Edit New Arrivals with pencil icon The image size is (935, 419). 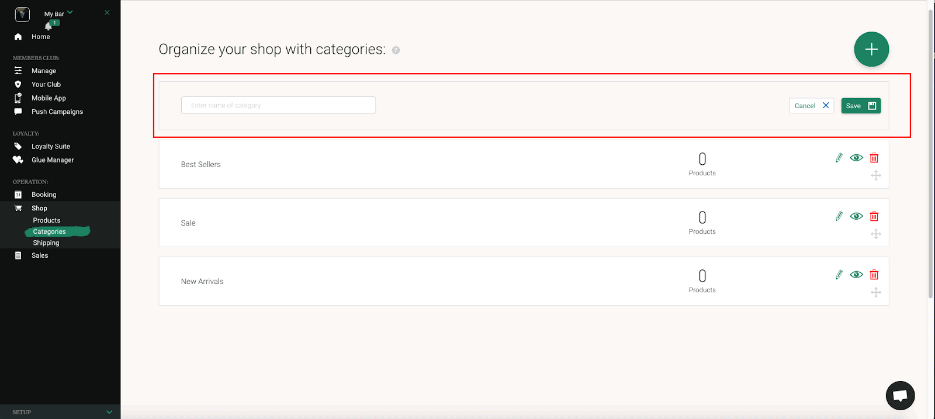pyautogui.click(x=839, y=275)
